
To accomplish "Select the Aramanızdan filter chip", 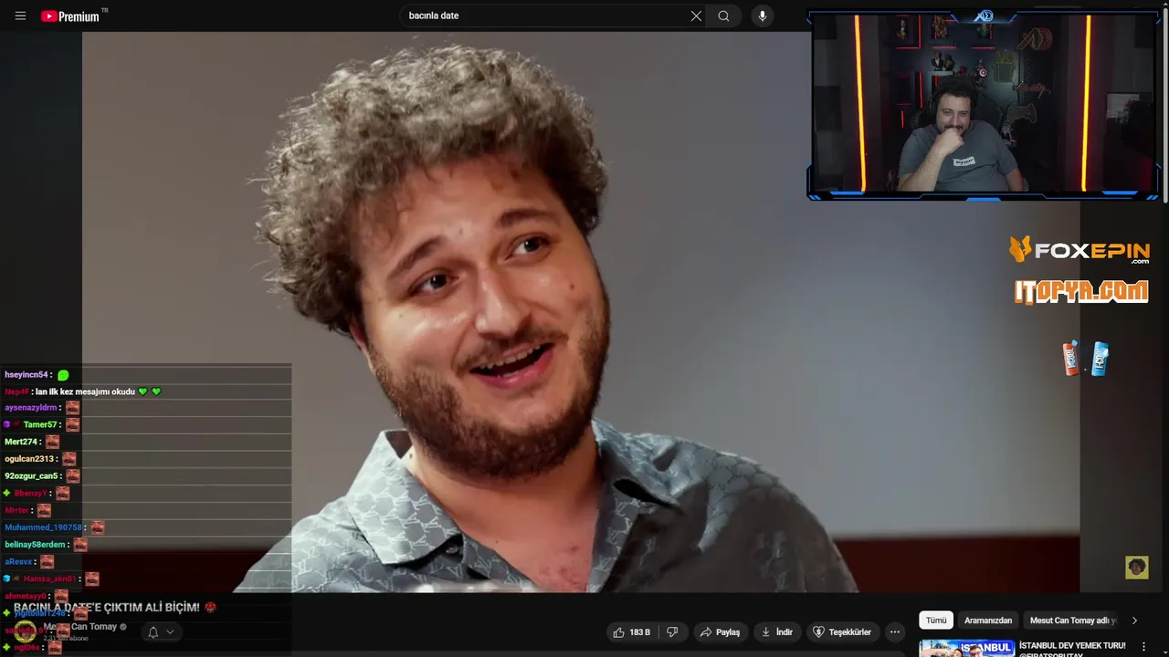I will (988, 620).
